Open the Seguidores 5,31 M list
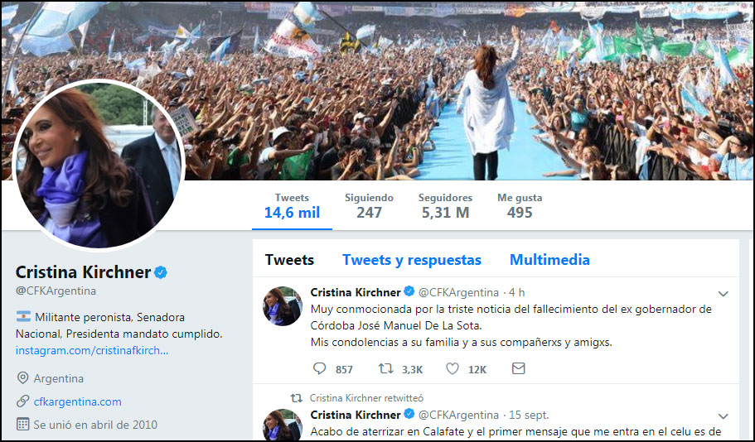 click(x=445, y=206)
